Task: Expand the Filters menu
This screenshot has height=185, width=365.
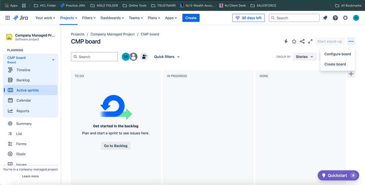Action: (89, 18)
